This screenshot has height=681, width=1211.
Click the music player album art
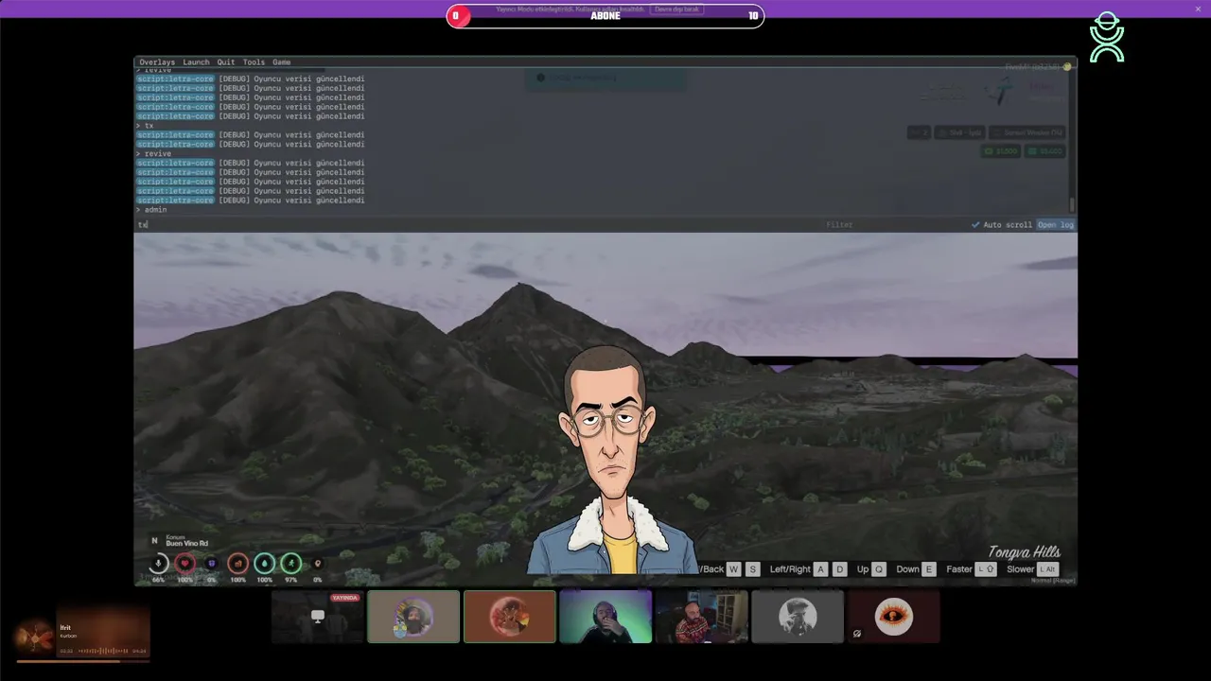click(x=34, y=637)
